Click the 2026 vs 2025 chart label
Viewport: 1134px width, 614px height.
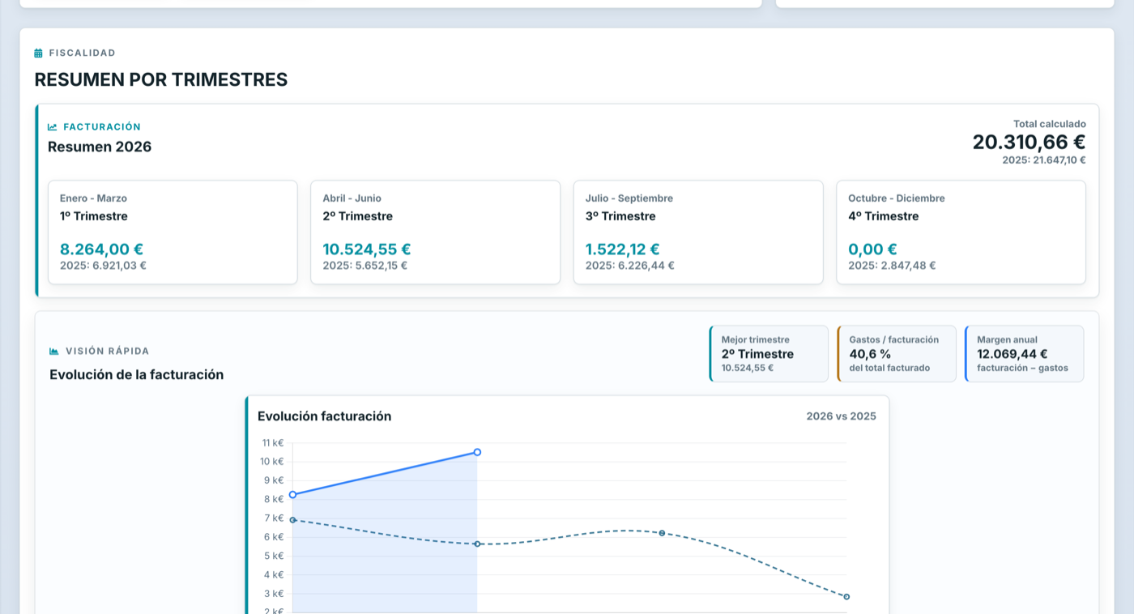[841, 416]
